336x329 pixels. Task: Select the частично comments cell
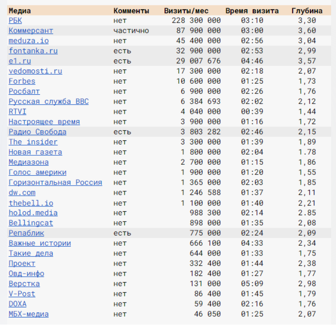click(x=131, y=31)
